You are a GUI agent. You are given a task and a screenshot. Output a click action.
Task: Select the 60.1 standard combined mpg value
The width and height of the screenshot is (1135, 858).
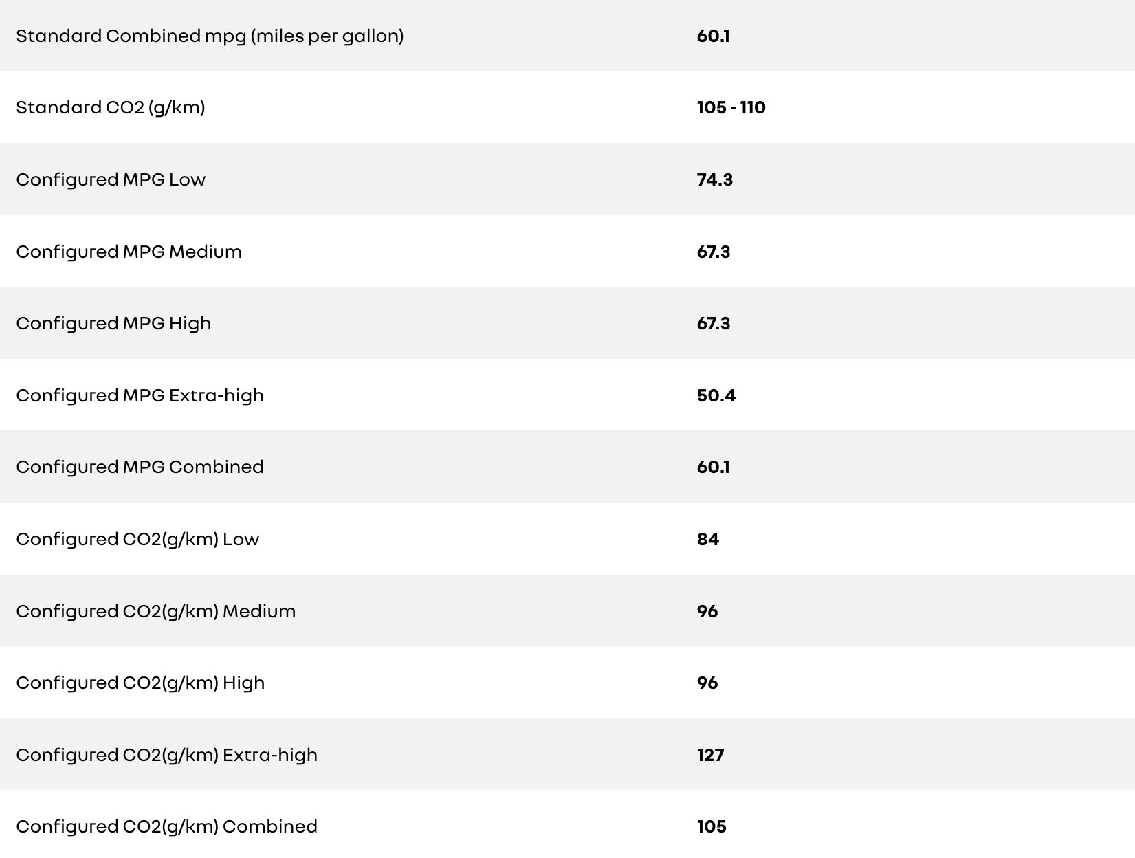[713, 36]
